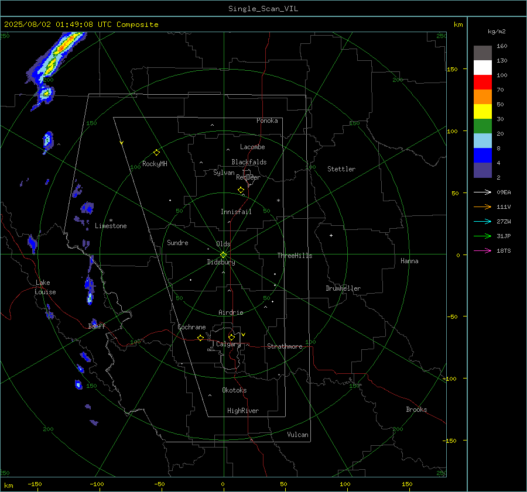Click the Banff label
The image size is (527, 492).
coord(97,326)
